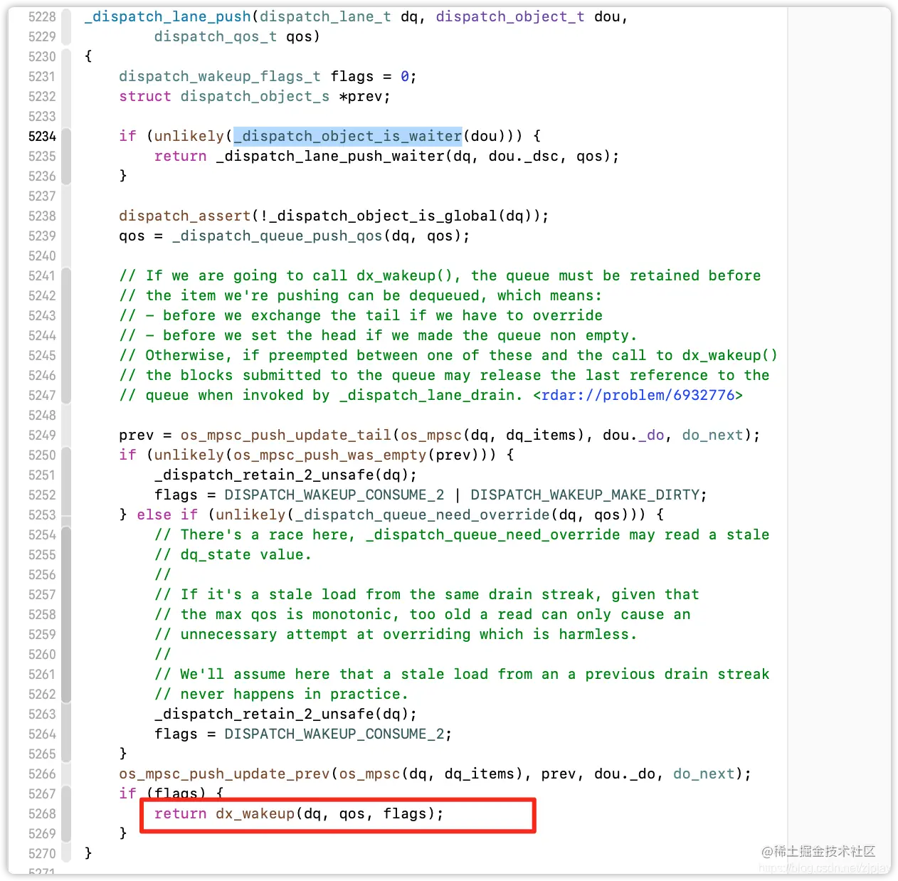Click struct keyword on line 5232
Screen dimensions: 898x881
pos(145,96)
